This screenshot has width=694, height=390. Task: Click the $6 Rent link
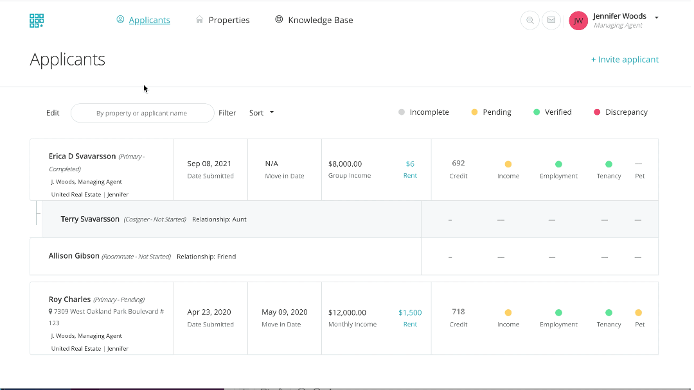[410, 169]
